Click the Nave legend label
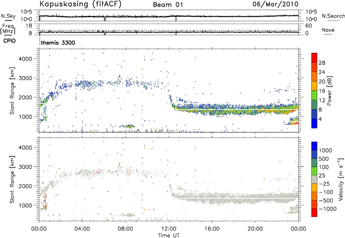 328,30
